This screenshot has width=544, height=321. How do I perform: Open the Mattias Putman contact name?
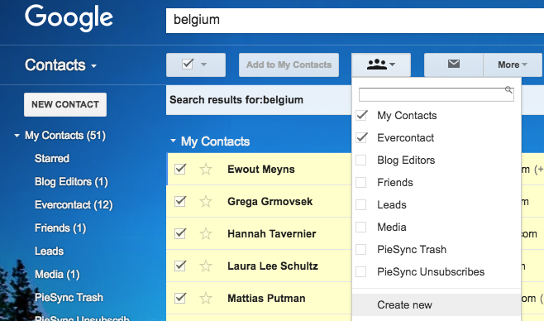pos(266,299)
